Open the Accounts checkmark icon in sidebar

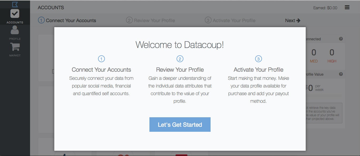15,14
